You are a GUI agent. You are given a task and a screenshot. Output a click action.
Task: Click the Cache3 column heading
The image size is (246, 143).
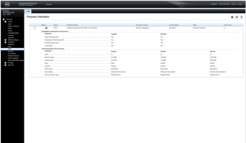pyautogui.click(x=212, y=52)
